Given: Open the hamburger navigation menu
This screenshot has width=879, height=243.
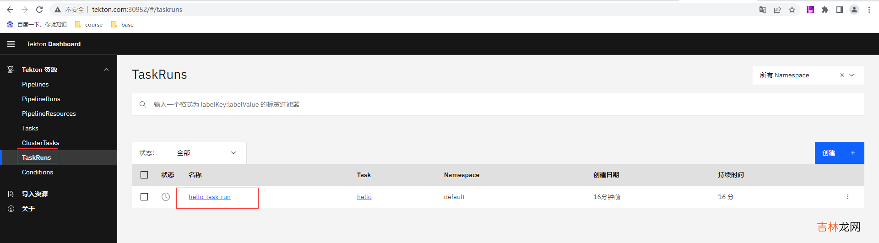Looking at the screenshot, I should tap(11, 44).
